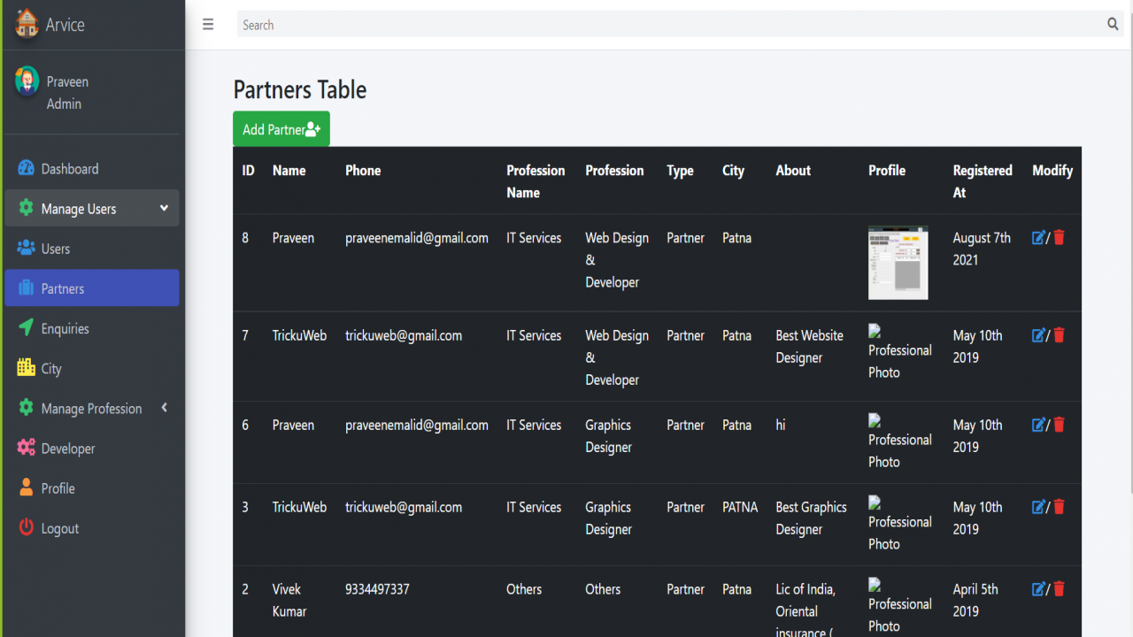1133x637 pixels.
Task: Edit partner ID 2 Vivek Kumar
Action: (1038, 588)
